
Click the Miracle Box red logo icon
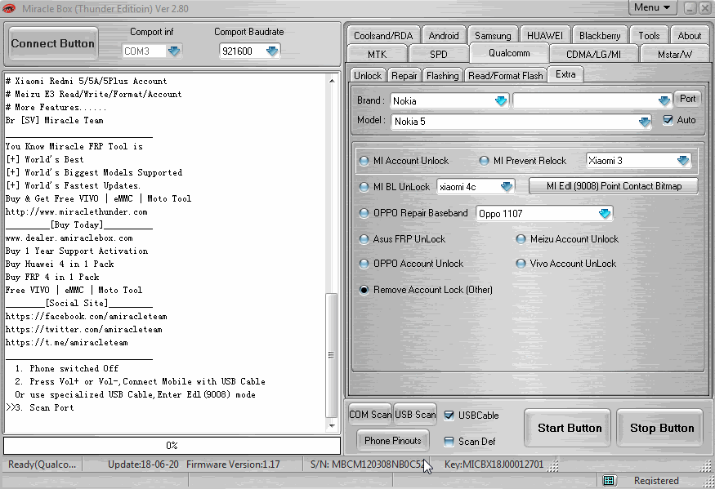(9, 8)
